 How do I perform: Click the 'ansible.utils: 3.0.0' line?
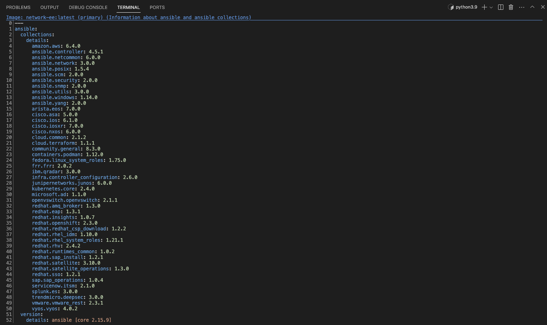60,92
